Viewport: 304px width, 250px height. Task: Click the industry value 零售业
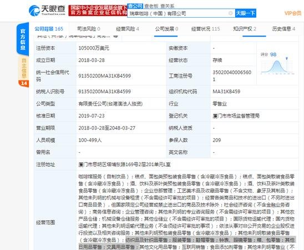[220, 104]
